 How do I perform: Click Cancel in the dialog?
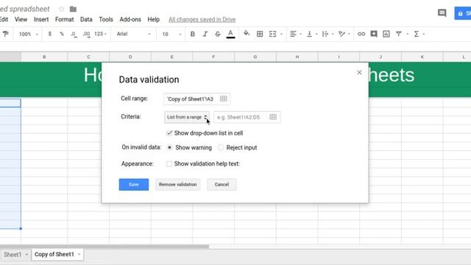click(x=222, y=185)
